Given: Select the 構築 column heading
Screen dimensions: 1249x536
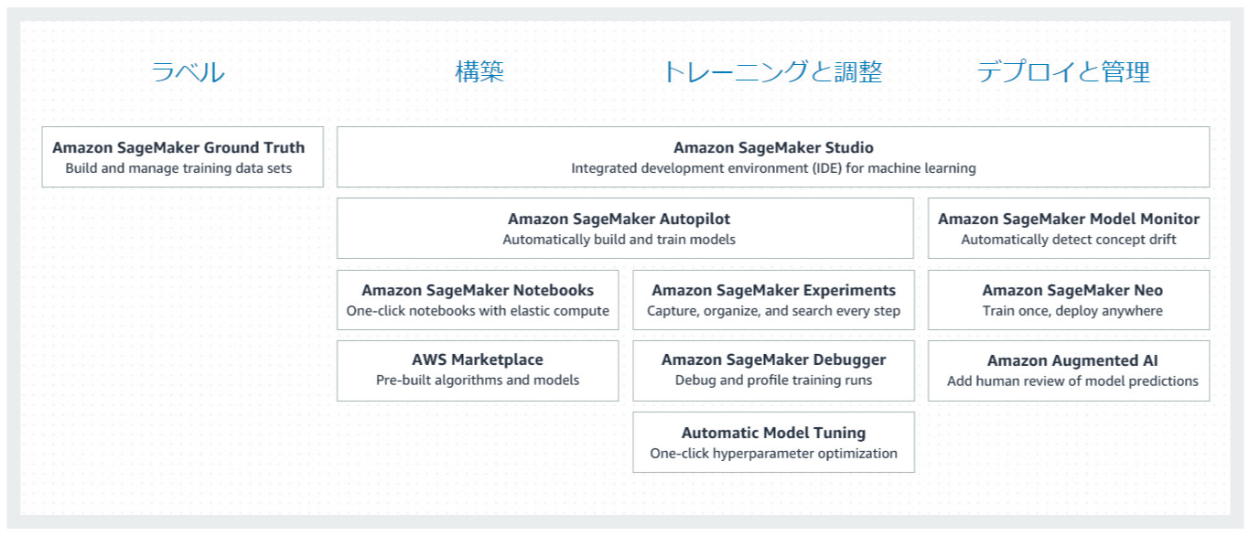Looking at the screenshot, I should tap(479, 72).
